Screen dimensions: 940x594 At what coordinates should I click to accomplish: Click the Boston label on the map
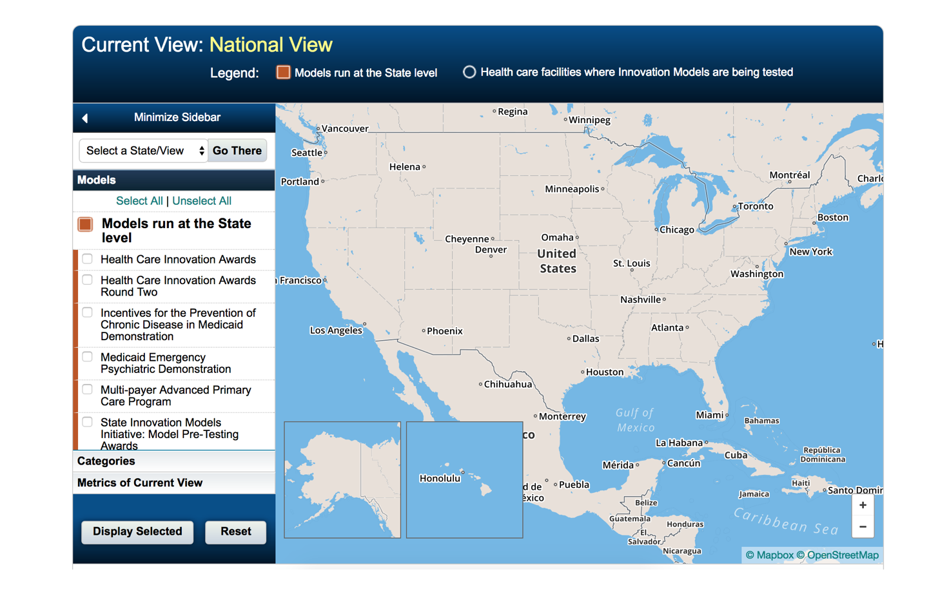point(833,218)
